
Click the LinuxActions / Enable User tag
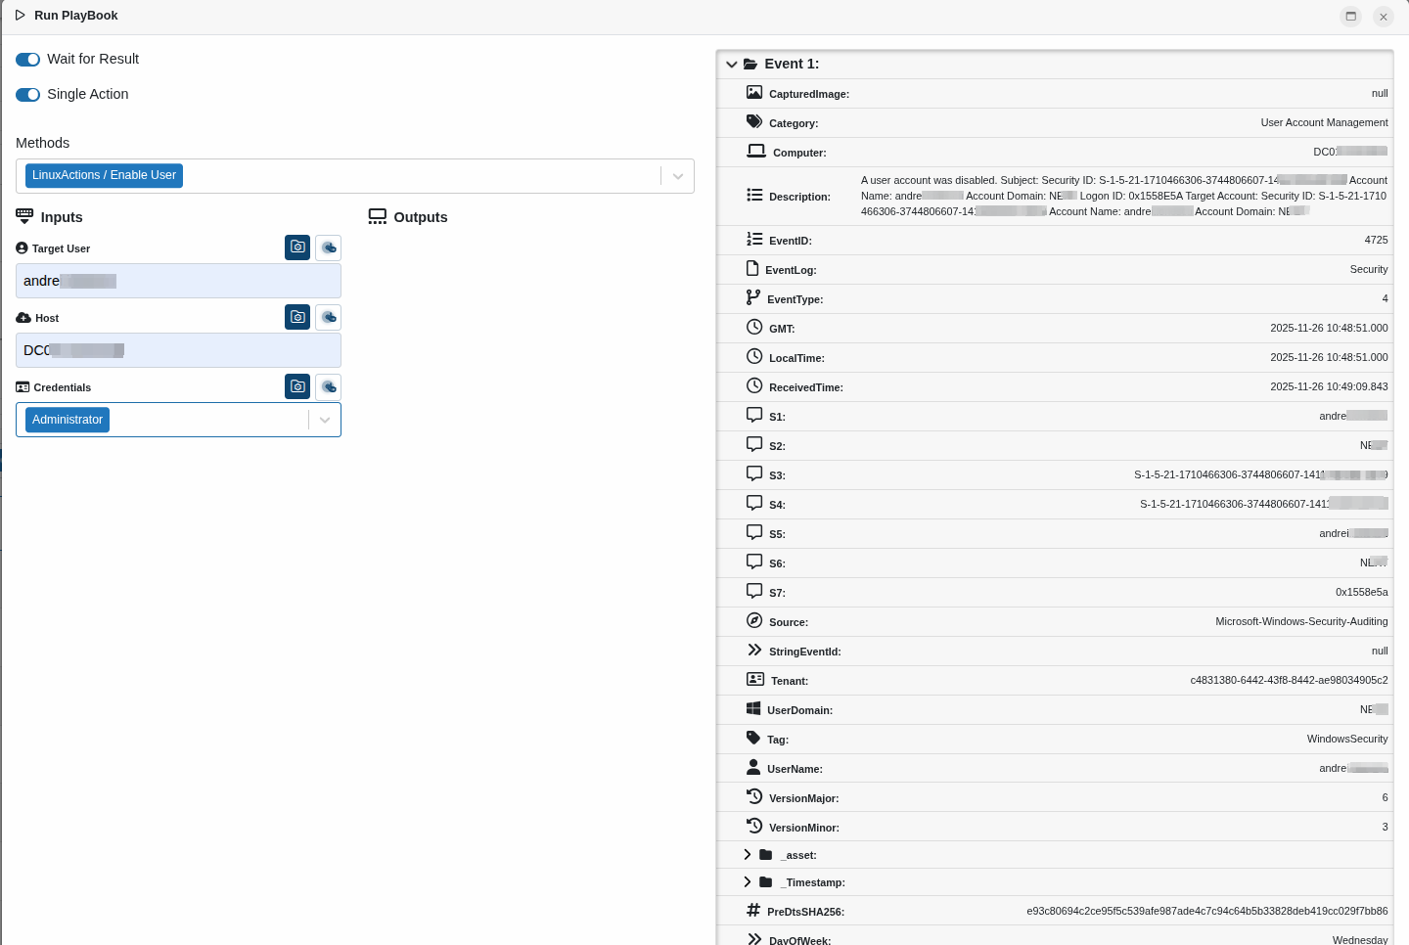click(x=104, y=176)
